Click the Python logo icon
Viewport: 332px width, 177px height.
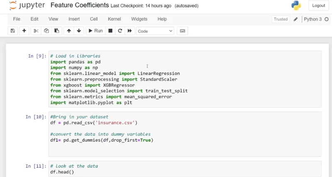coord(296,5)
